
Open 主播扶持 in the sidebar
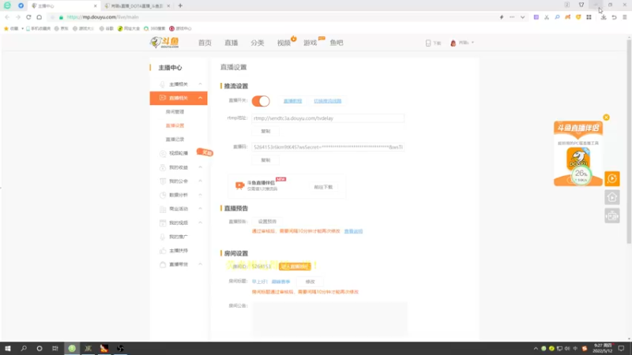click(179, 251)
